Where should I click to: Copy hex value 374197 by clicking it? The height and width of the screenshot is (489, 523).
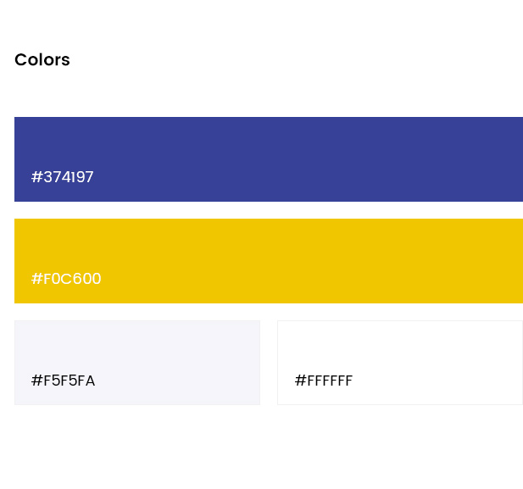[x=63, y=177]
